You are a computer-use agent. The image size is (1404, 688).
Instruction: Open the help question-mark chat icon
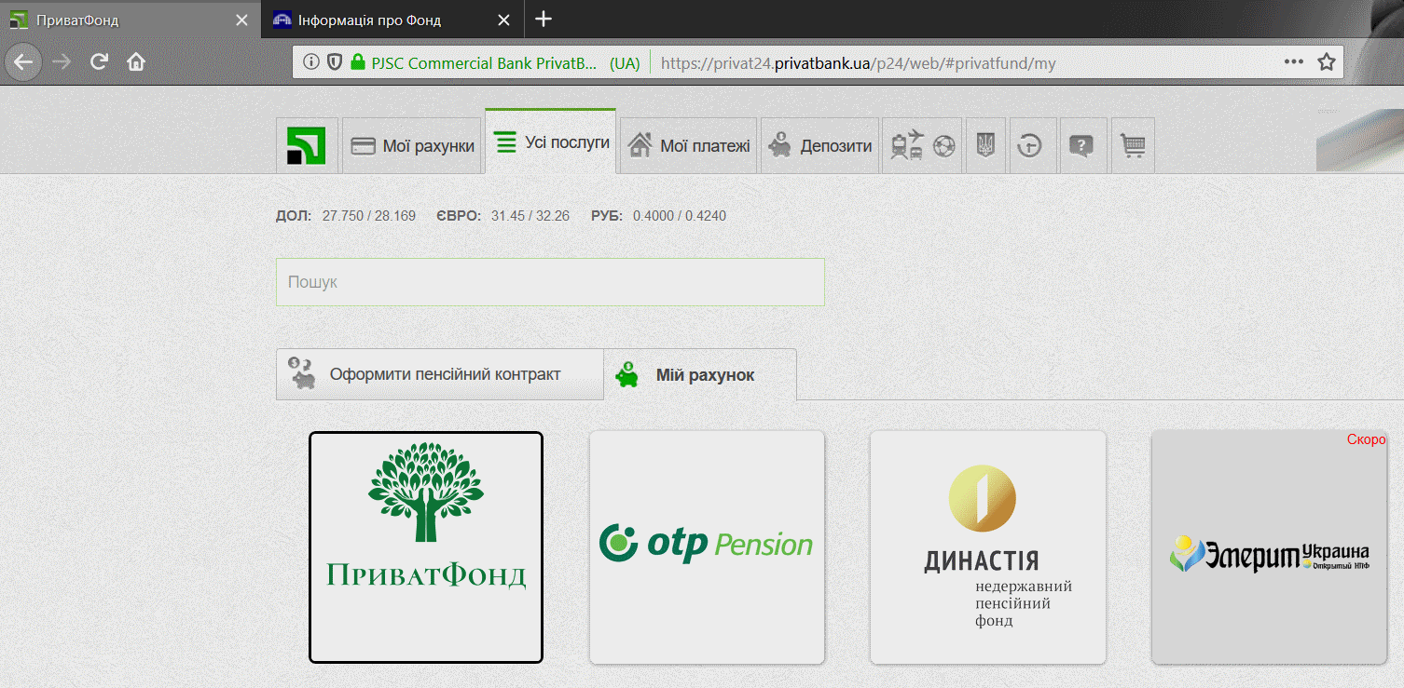[1081, 145]
